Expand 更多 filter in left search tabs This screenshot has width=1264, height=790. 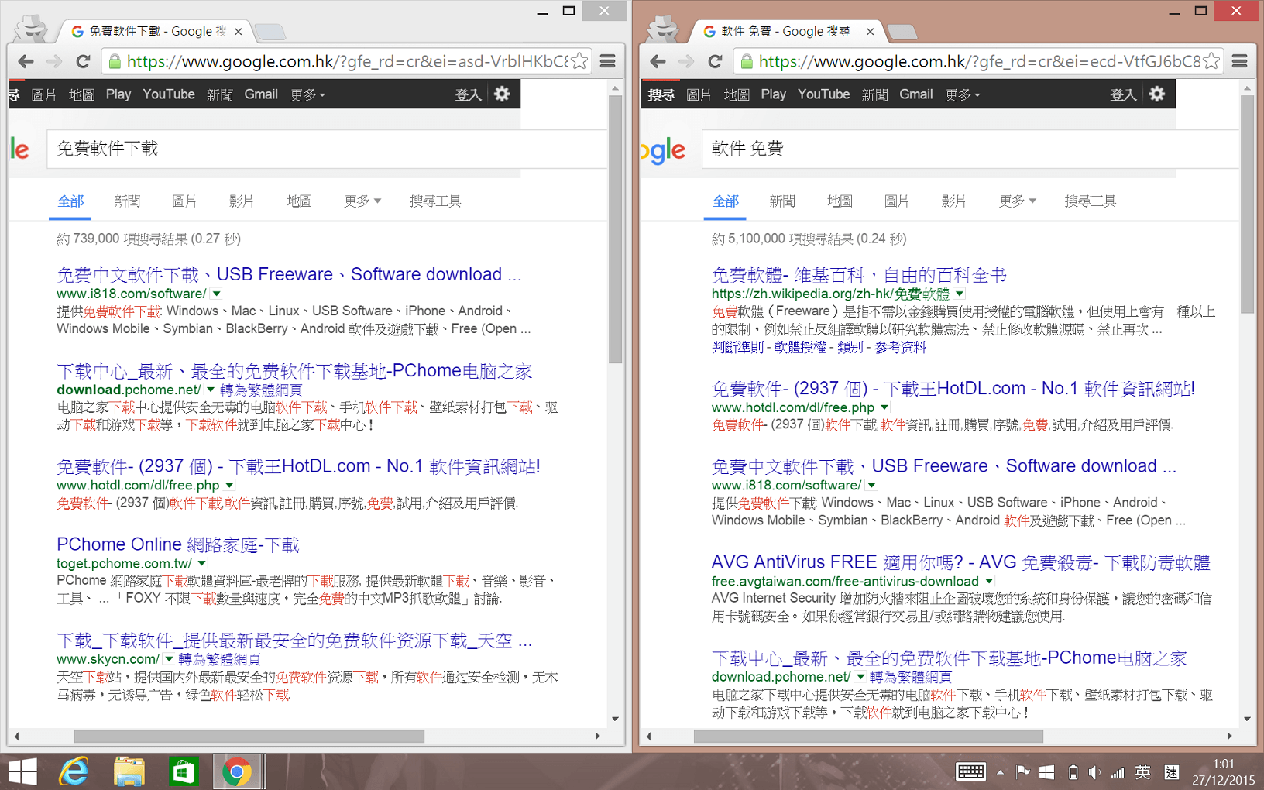coord(362,201)
